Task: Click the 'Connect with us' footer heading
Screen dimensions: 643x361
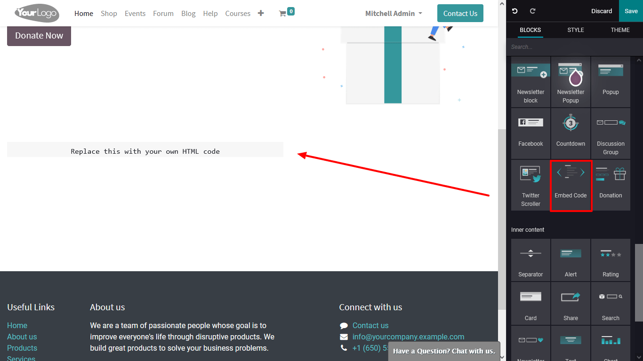Action: [370, 307]
